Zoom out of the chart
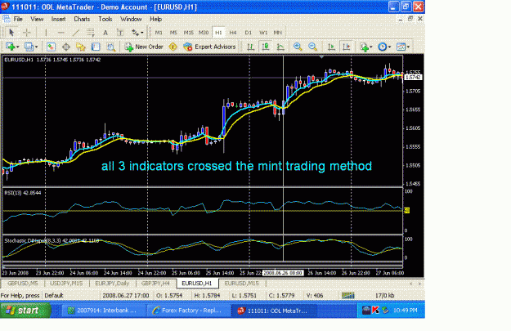Viewport: 511px width, 331px height. [313, 47]
